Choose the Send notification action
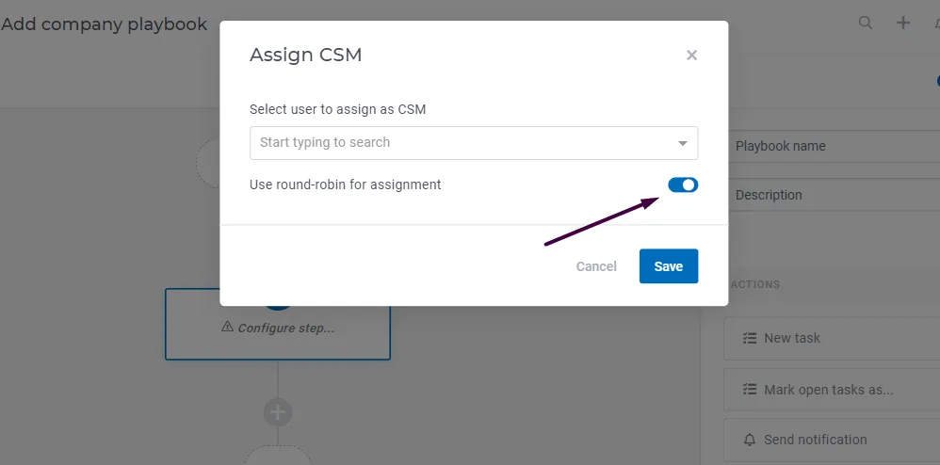940x465 pixels. (832, 440)
